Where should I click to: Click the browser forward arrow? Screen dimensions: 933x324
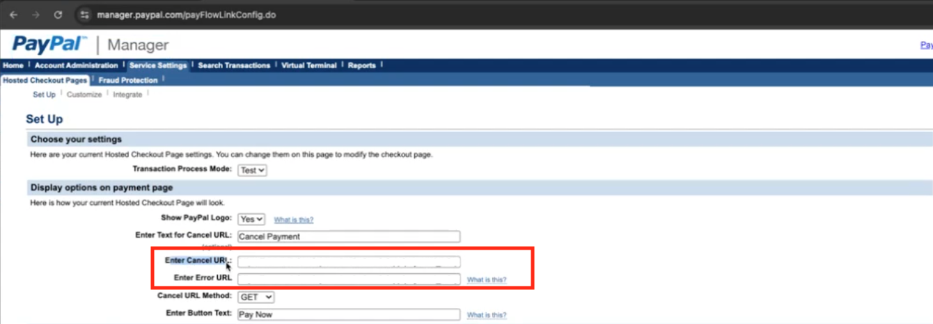[36, 15]
